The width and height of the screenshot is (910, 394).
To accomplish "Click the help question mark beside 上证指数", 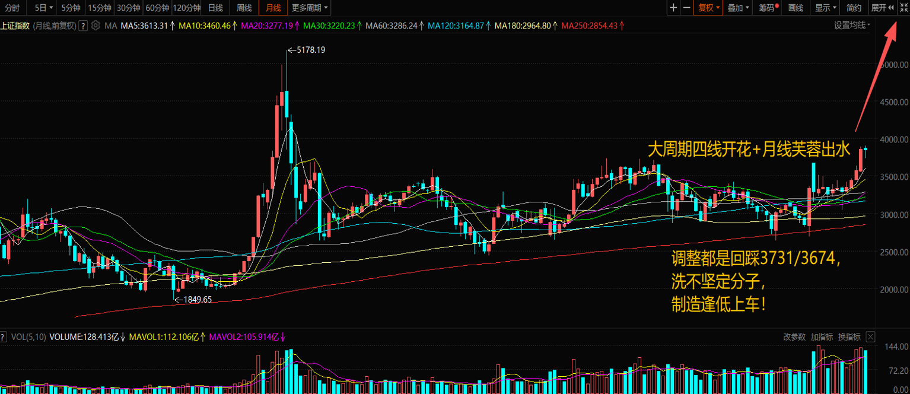I will coord(83,26).
